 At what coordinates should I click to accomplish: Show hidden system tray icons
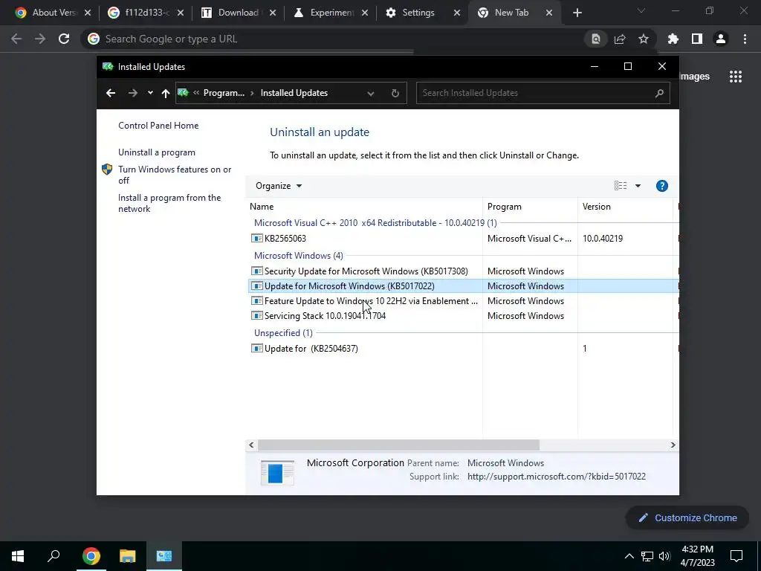629,556
